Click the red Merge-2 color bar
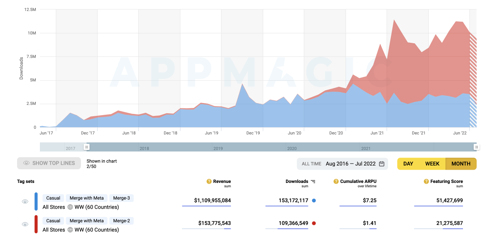 (36, 224)
